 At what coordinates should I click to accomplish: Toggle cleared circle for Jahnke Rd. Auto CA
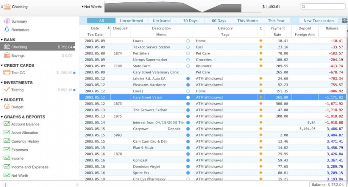pos(188,79)
